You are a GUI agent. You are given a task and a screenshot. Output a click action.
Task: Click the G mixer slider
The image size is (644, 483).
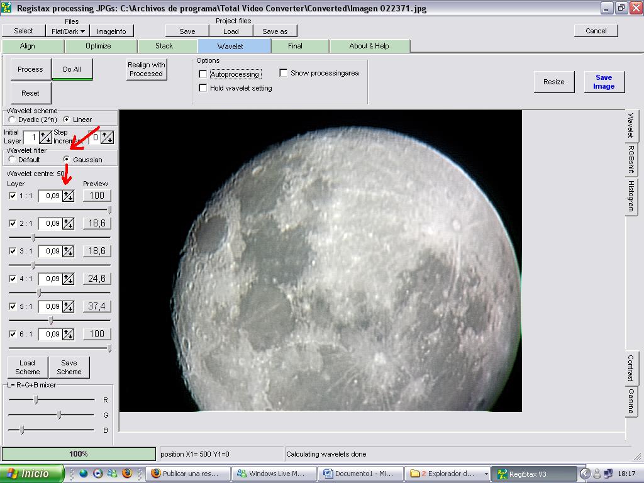pyautogui.click(x=52, y=415)
